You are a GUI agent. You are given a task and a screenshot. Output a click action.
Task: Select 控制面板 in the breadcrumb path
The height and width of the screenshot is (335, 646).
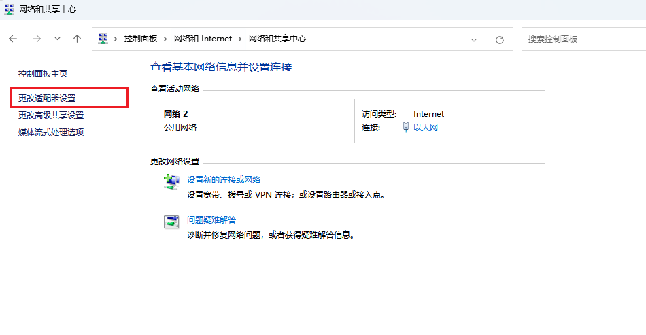click(x=141, y=39)
